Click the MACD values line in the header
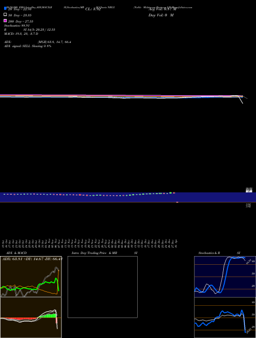The width and height of the screenshot is (256, 338). (x=21, y=34)
